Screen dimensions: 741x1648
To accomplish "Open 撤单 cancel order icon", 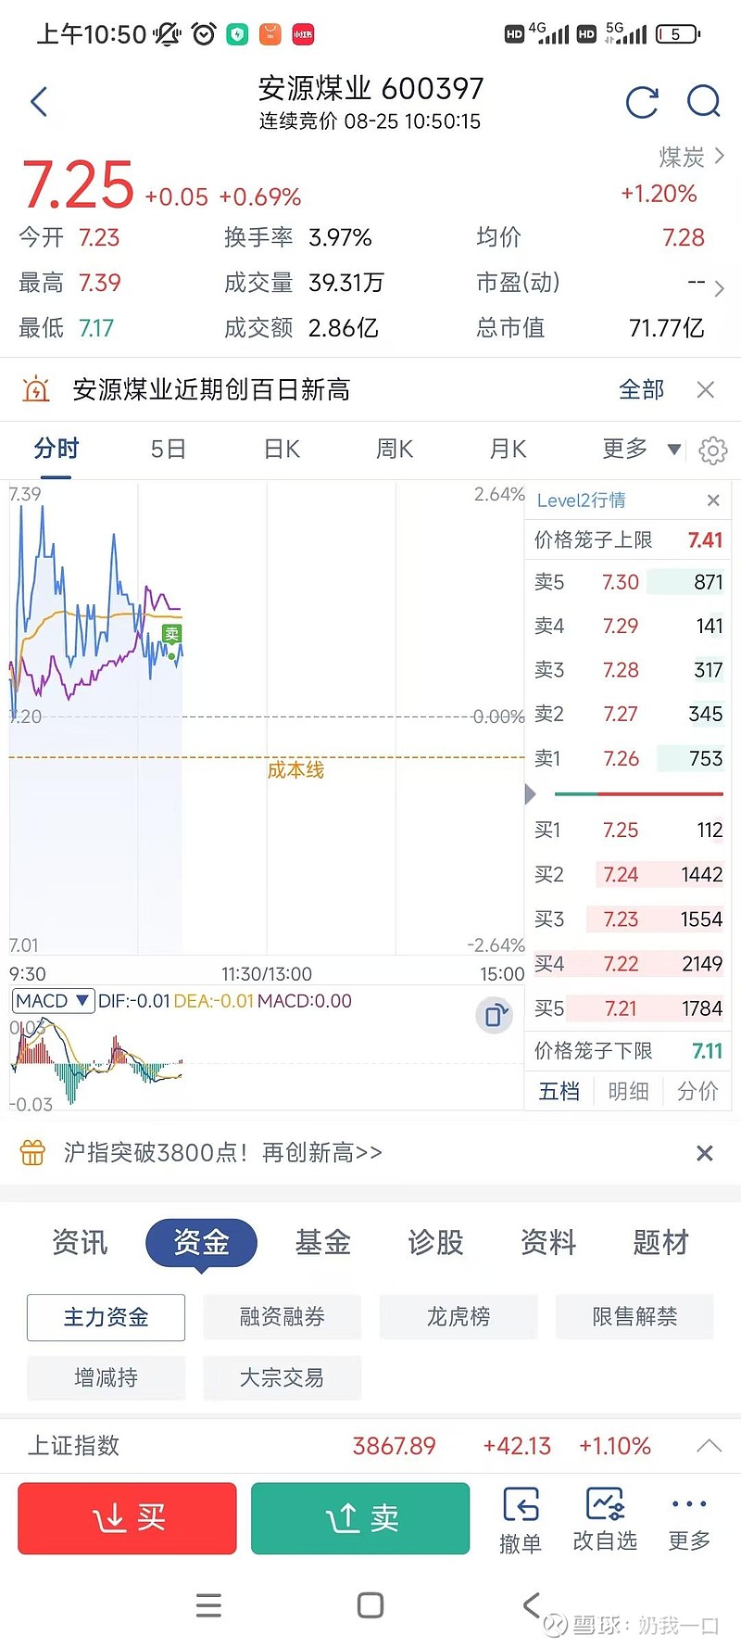I will click(x=521, y=1519).
